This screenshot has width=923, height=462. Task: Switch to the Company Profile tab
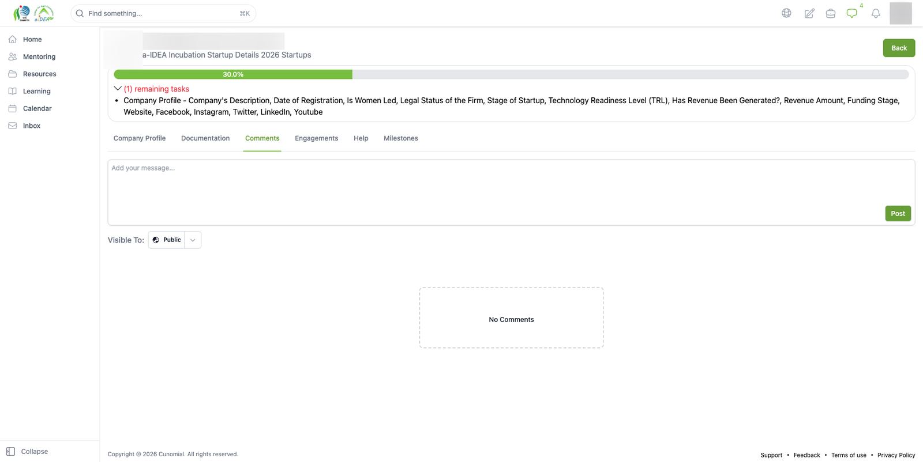[140, 138]
